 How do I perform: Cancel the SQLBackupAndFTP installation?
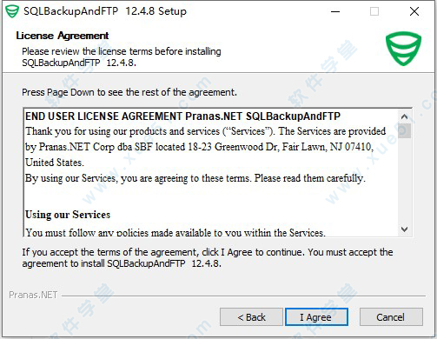pyautogui.click(x=391, y=317)
